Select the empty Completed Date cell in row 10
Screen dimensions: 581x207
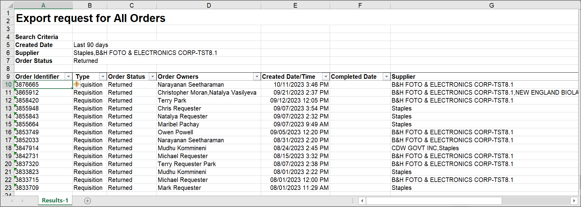coord(360,85)
